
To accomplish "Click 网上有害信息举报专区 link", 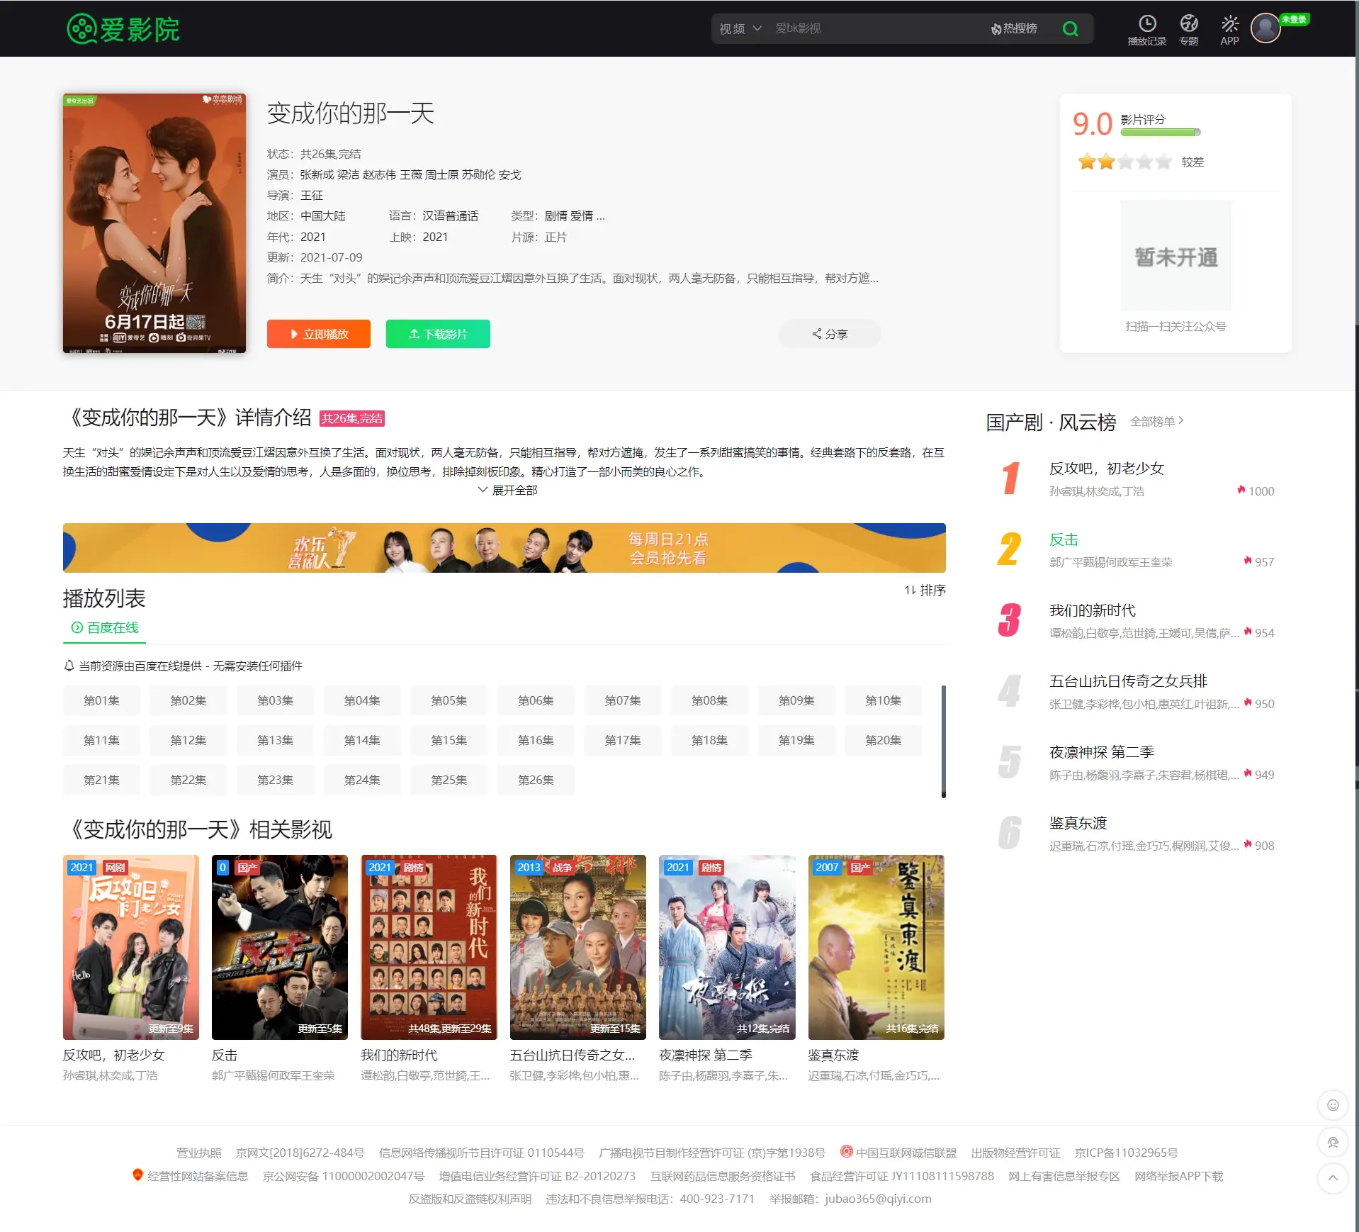I will (x=1064, y=1176).
